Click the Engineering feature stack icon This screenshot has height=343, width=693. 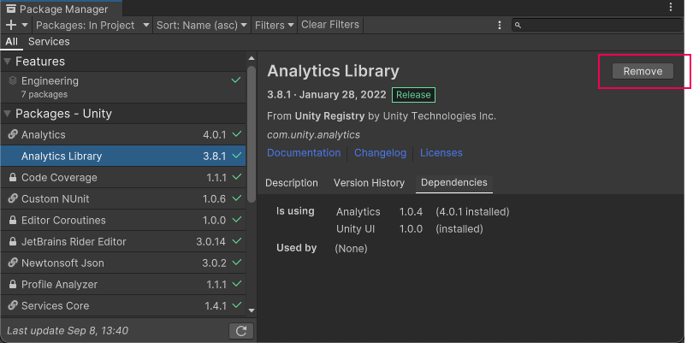13,80
